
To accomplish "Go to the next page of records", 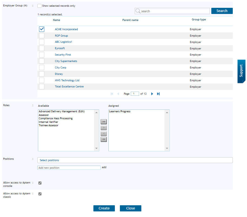I will coord(152,94).
